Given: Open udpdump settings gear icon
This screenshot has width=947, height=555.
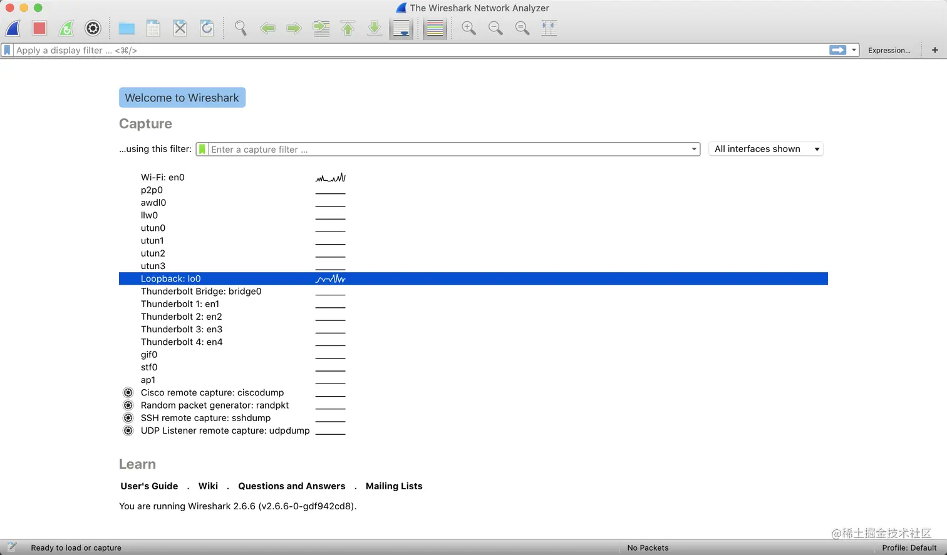Looking at the screenshot, I should pyautogui.click(x=128, y=430).
